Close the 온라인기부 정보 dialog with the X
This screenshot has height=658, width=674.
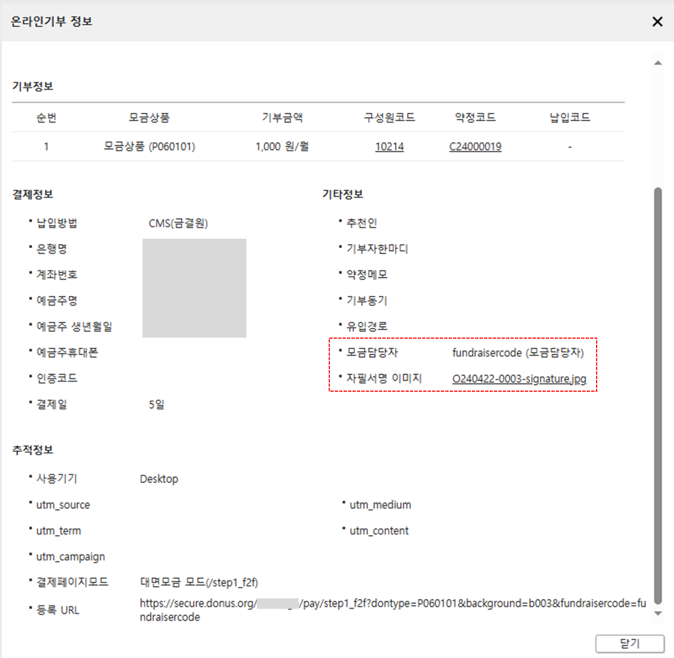(x=657, y=22)
